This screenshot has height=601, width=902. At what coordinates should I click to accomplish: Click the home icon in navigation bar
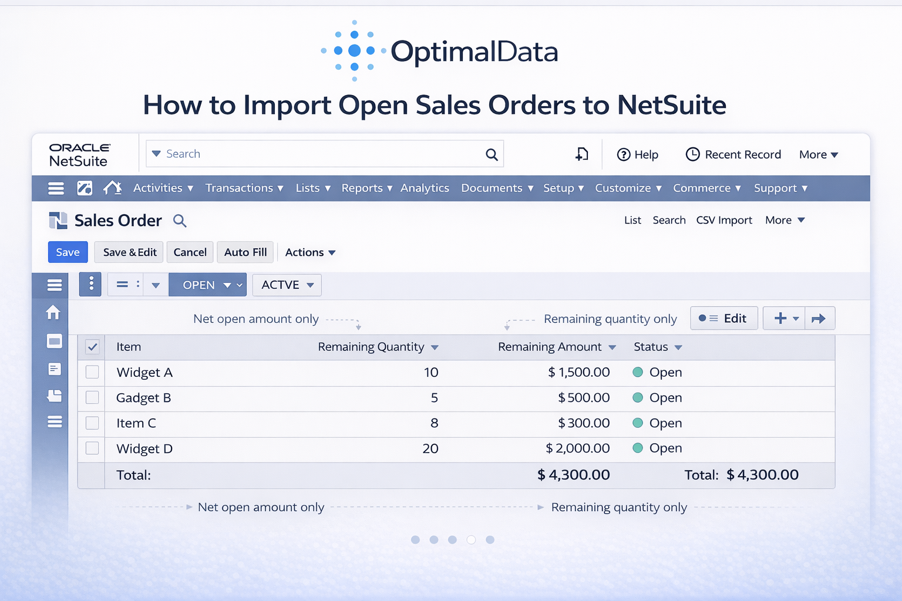112,188
